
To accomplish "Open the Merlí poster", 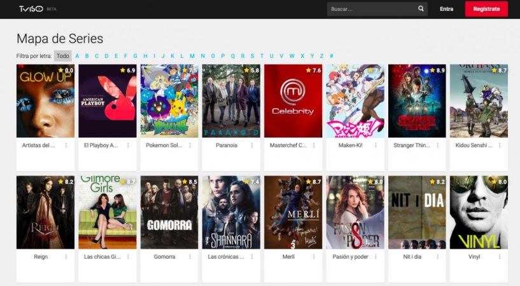I will click(293, 212).
